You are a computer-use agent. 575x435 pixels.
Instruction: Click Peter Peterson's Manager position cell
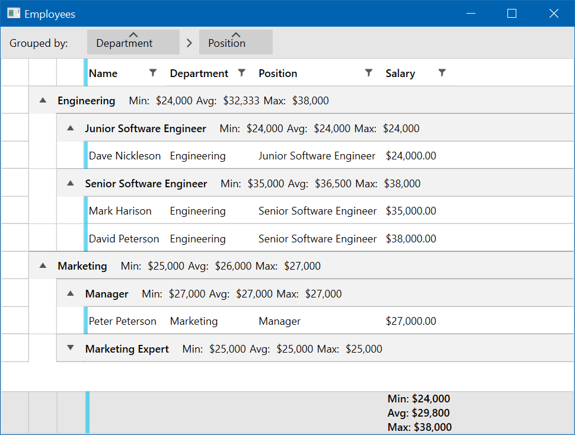pyautogui.click(x=279, y=321)
